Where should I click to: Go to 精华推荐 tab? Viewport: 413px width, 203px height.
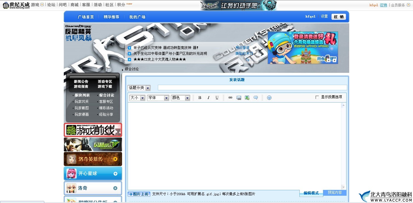click(x=112, y=17)
